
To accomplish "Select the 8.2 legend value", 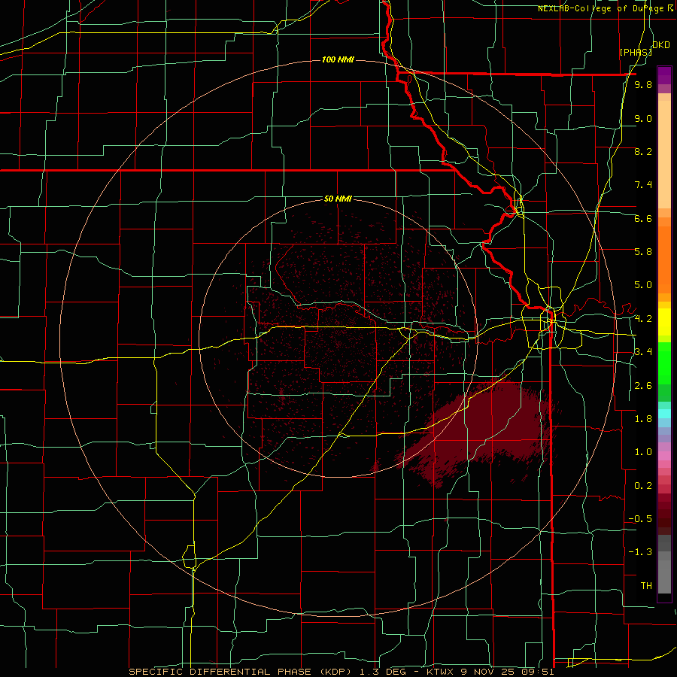I will pyautogui.click(x=643, y=151).
